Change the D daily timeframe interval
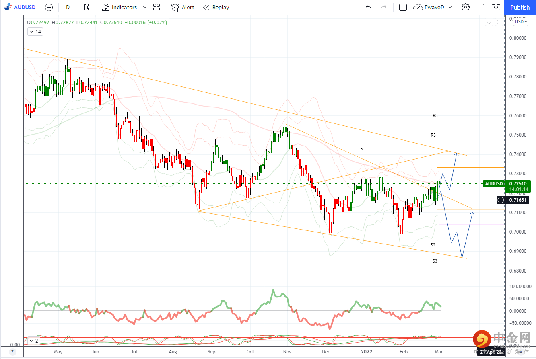 pos(68,7)
